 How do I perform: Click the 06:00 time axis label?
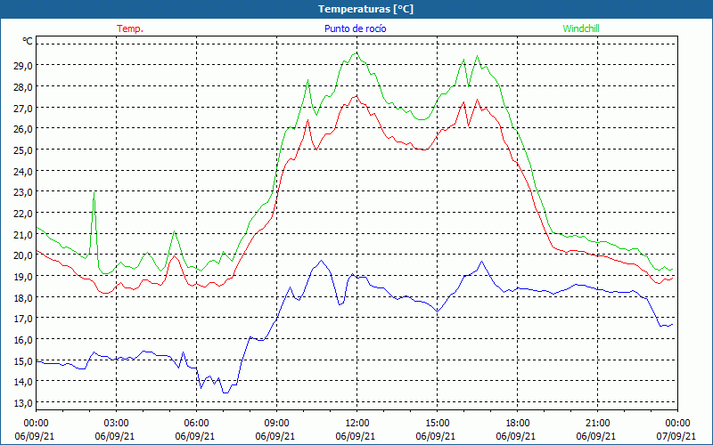click(196, 424)
